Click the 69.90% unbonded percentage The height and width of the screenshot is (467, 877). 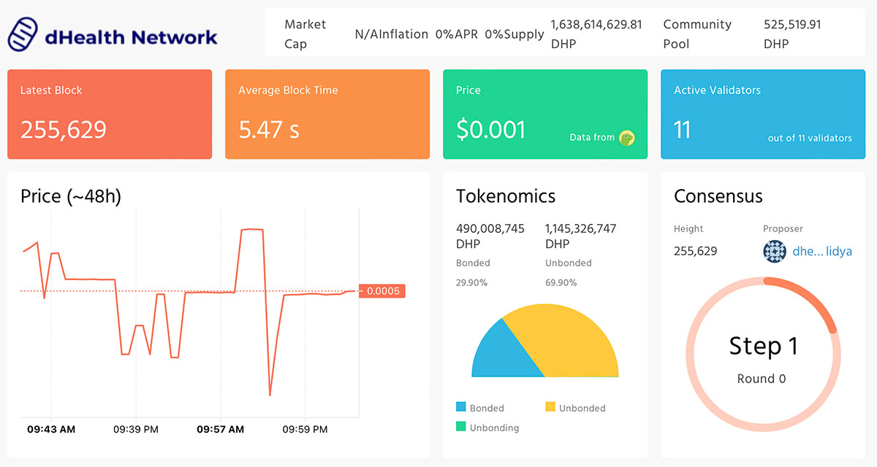[x=561, y=282]
